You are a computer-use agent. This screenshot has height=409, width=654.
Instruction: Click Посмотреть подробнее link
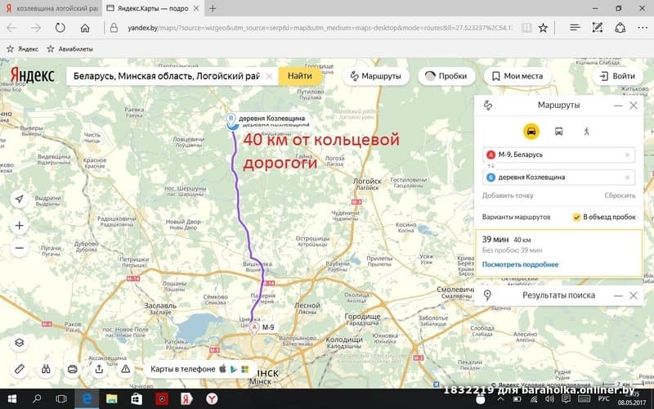click(x=520, y=264)
